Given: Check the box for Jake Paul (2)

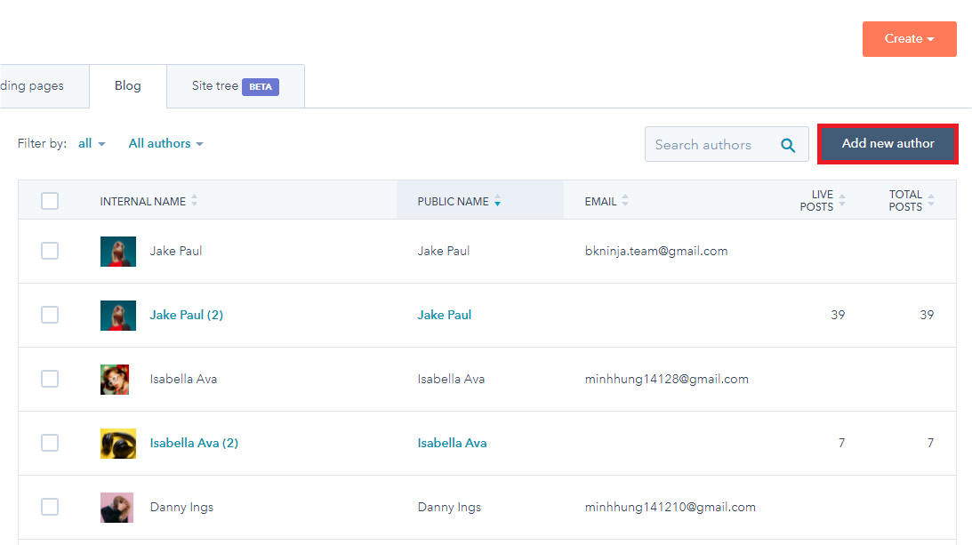Looking at the screenshot, I should pyautogui.click(x=50, y=315).
